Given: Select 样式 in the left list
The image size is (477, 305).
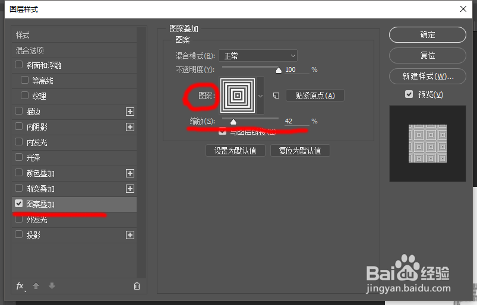Looking at the screenshot, I should pyautogui.click(x=74, y=35).
